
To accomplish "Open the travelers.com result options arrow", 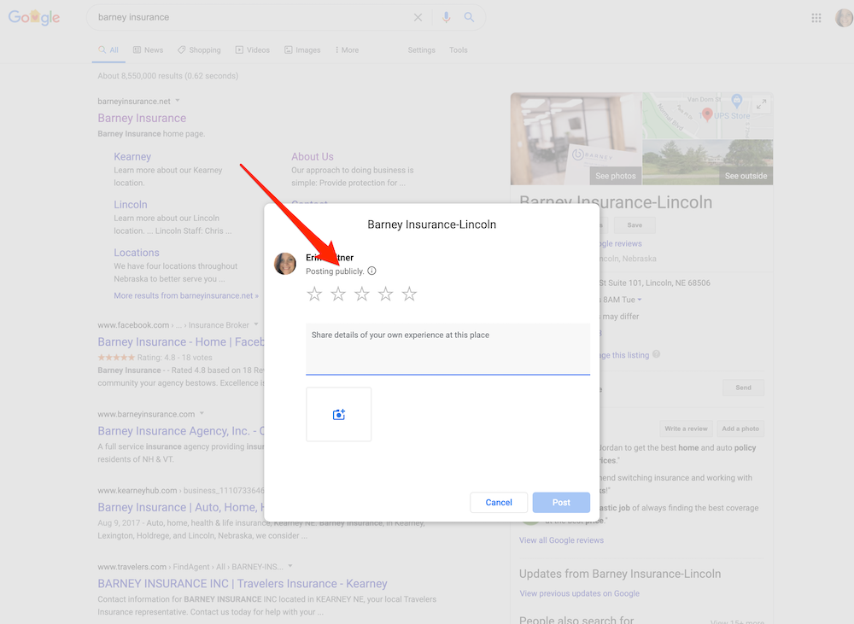I will coord(290,566).
